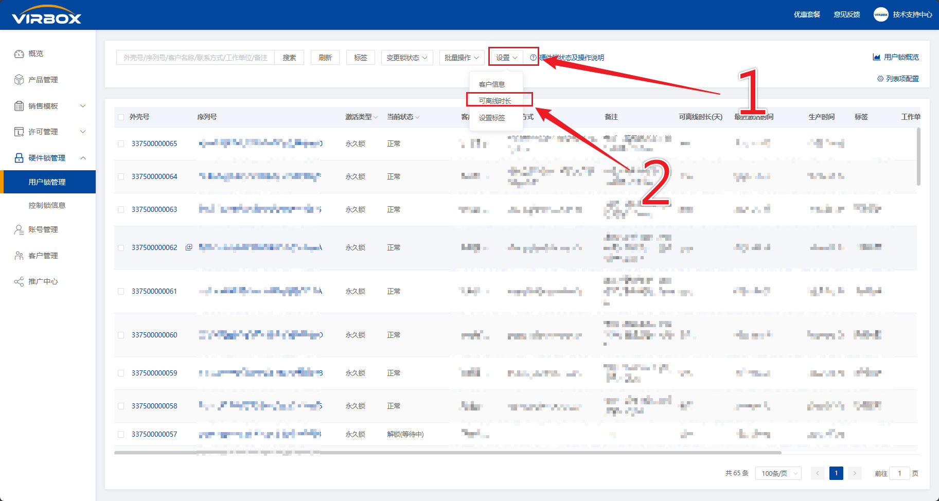Click the 硬件锁管理 lock icon
The width and height of the screenshot is (939, 501).
pyautogui.click(x=19, y=158)
